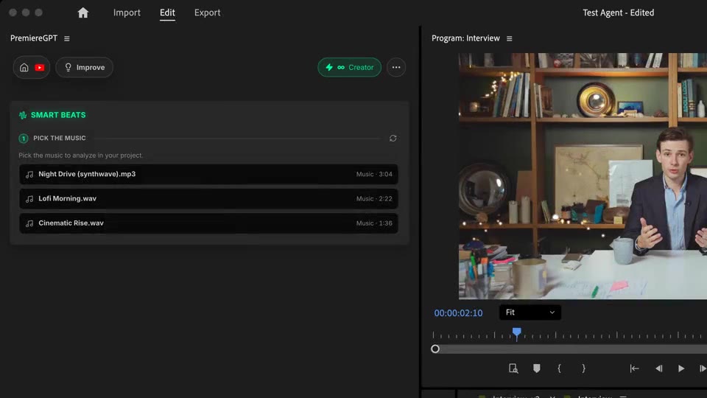Open the Fit zoom level dropdown
The height and width of the screenshot is (398, 707).
pos(530,313)
